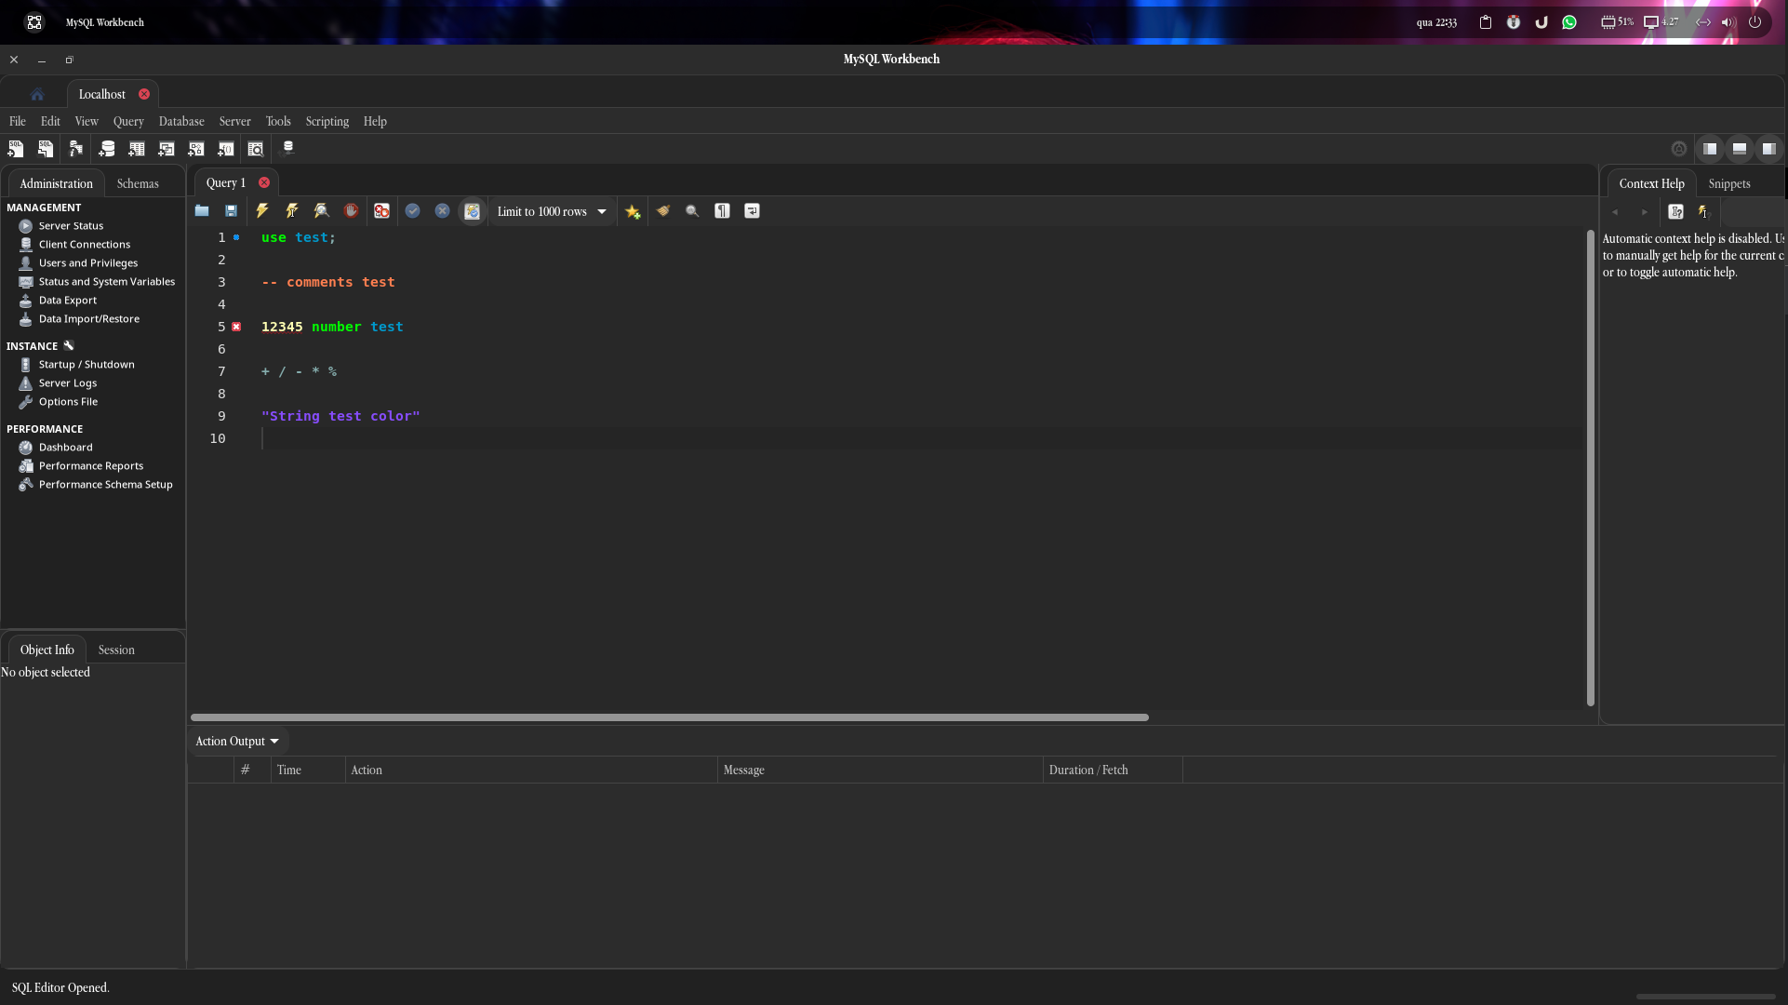This screenshot has width=1788, height=1005.
Task: Expand manual context help with the book icon
Action: [1675, 212]
